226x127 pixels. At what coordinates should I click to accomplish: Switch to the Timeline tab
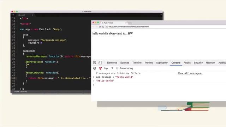(137, 63)
